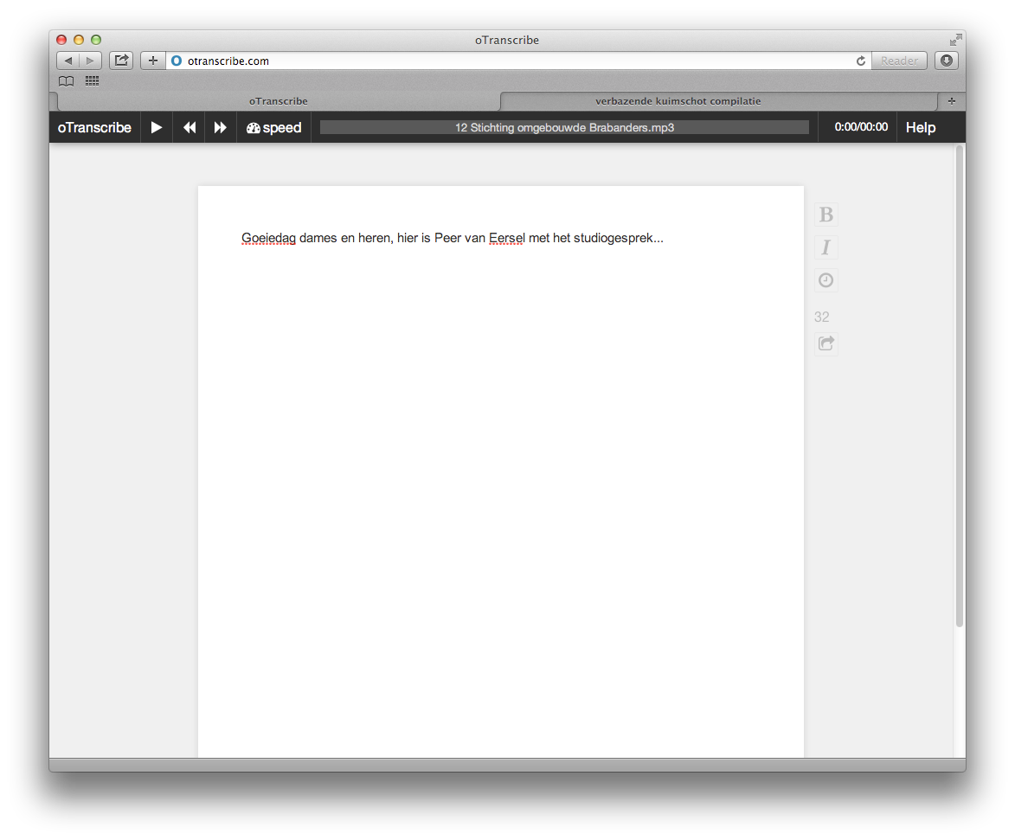Toggle bold formatting with B icon
The width and height of the screenshot is (1015, 840).
826,215
